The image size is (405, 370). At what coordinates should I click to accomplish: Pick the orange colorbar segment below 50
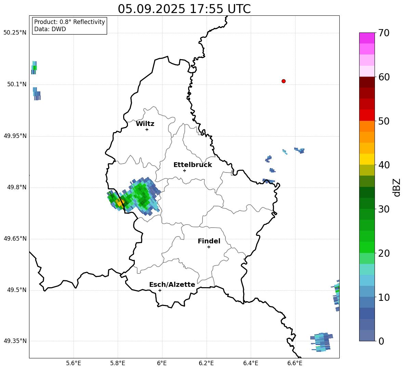click(367, 126)
